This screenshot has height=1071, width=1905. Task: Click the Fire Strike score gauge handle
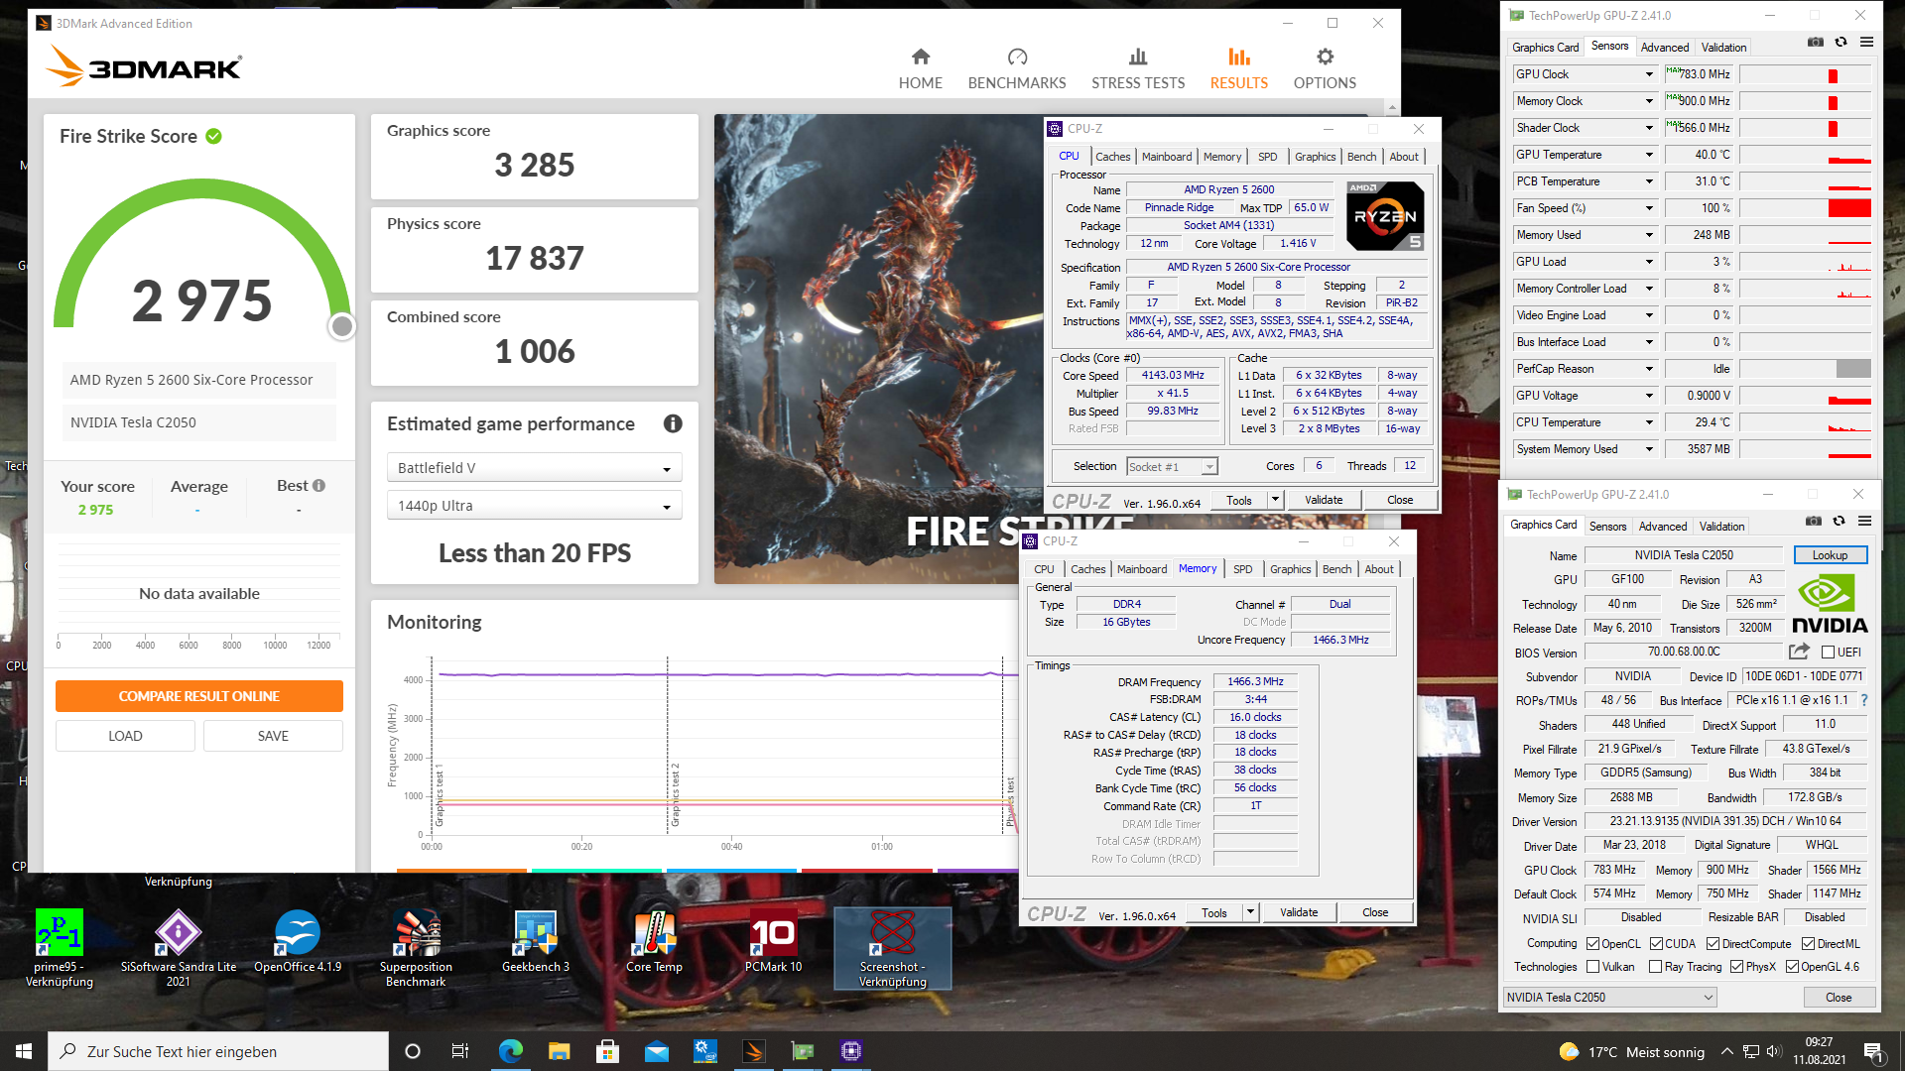342,325
